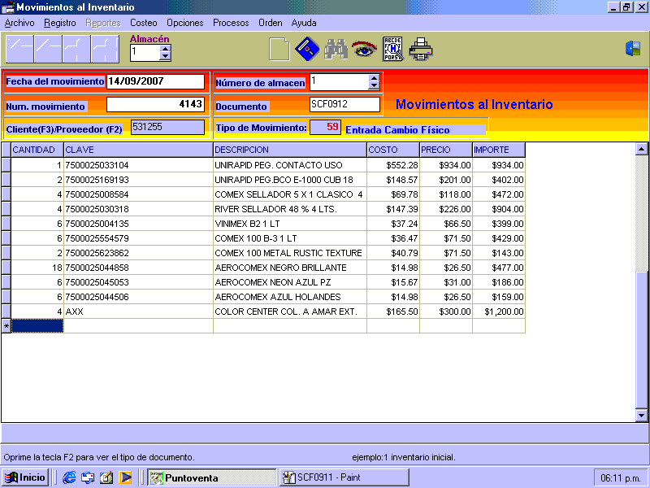This screenshot has height=488, width=650.
Task: Go to last record navigation button
Action: (x=105, y=50)
